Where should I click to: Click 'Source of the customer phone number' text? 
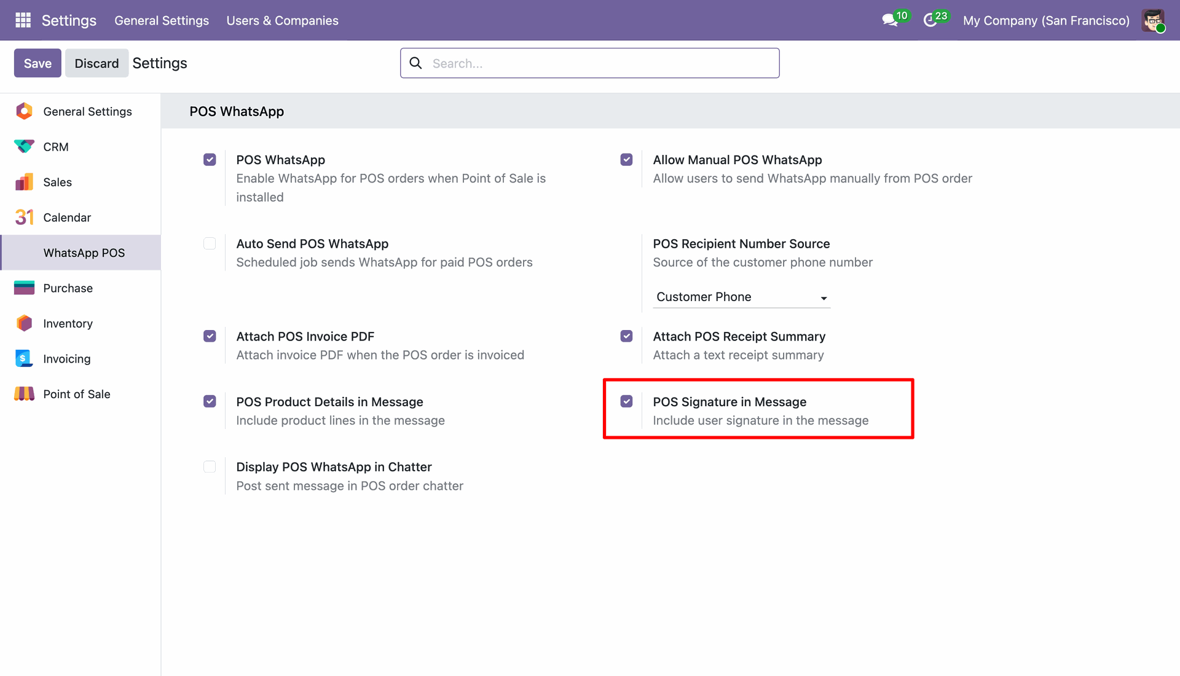tap(763, 262)
